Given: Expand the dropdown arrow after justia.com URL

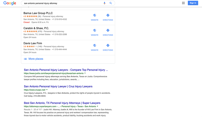Looking at the screenshot, I should (x=85, y=73).
